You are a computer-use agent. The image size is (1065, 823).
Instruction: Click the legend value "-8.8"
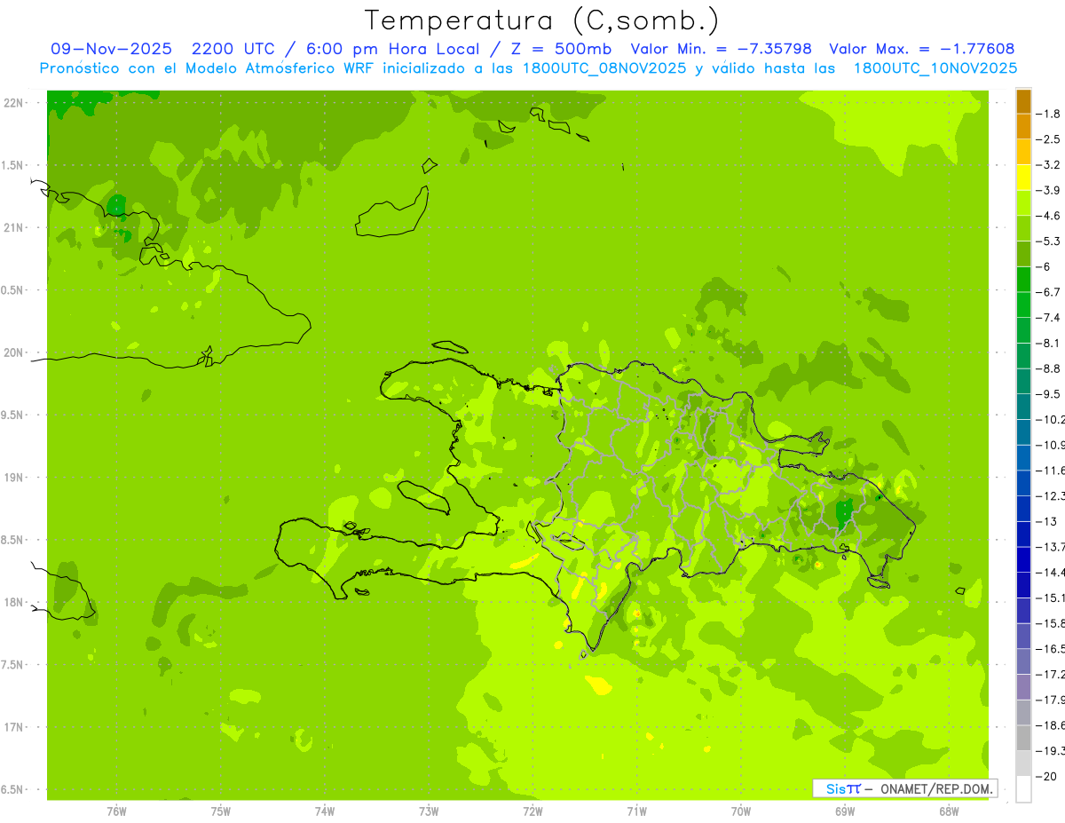click(1050, 368)
